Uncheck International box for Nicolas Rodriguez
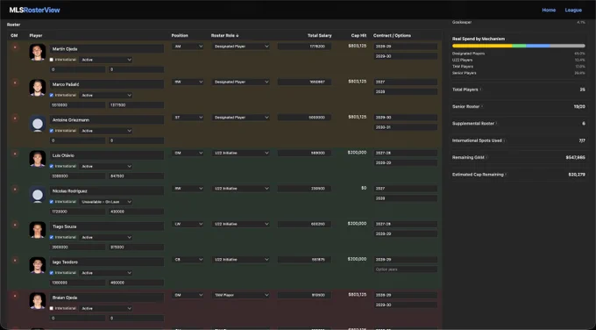The width and height of the screenshot is (596, 330). tap(52, 202)
